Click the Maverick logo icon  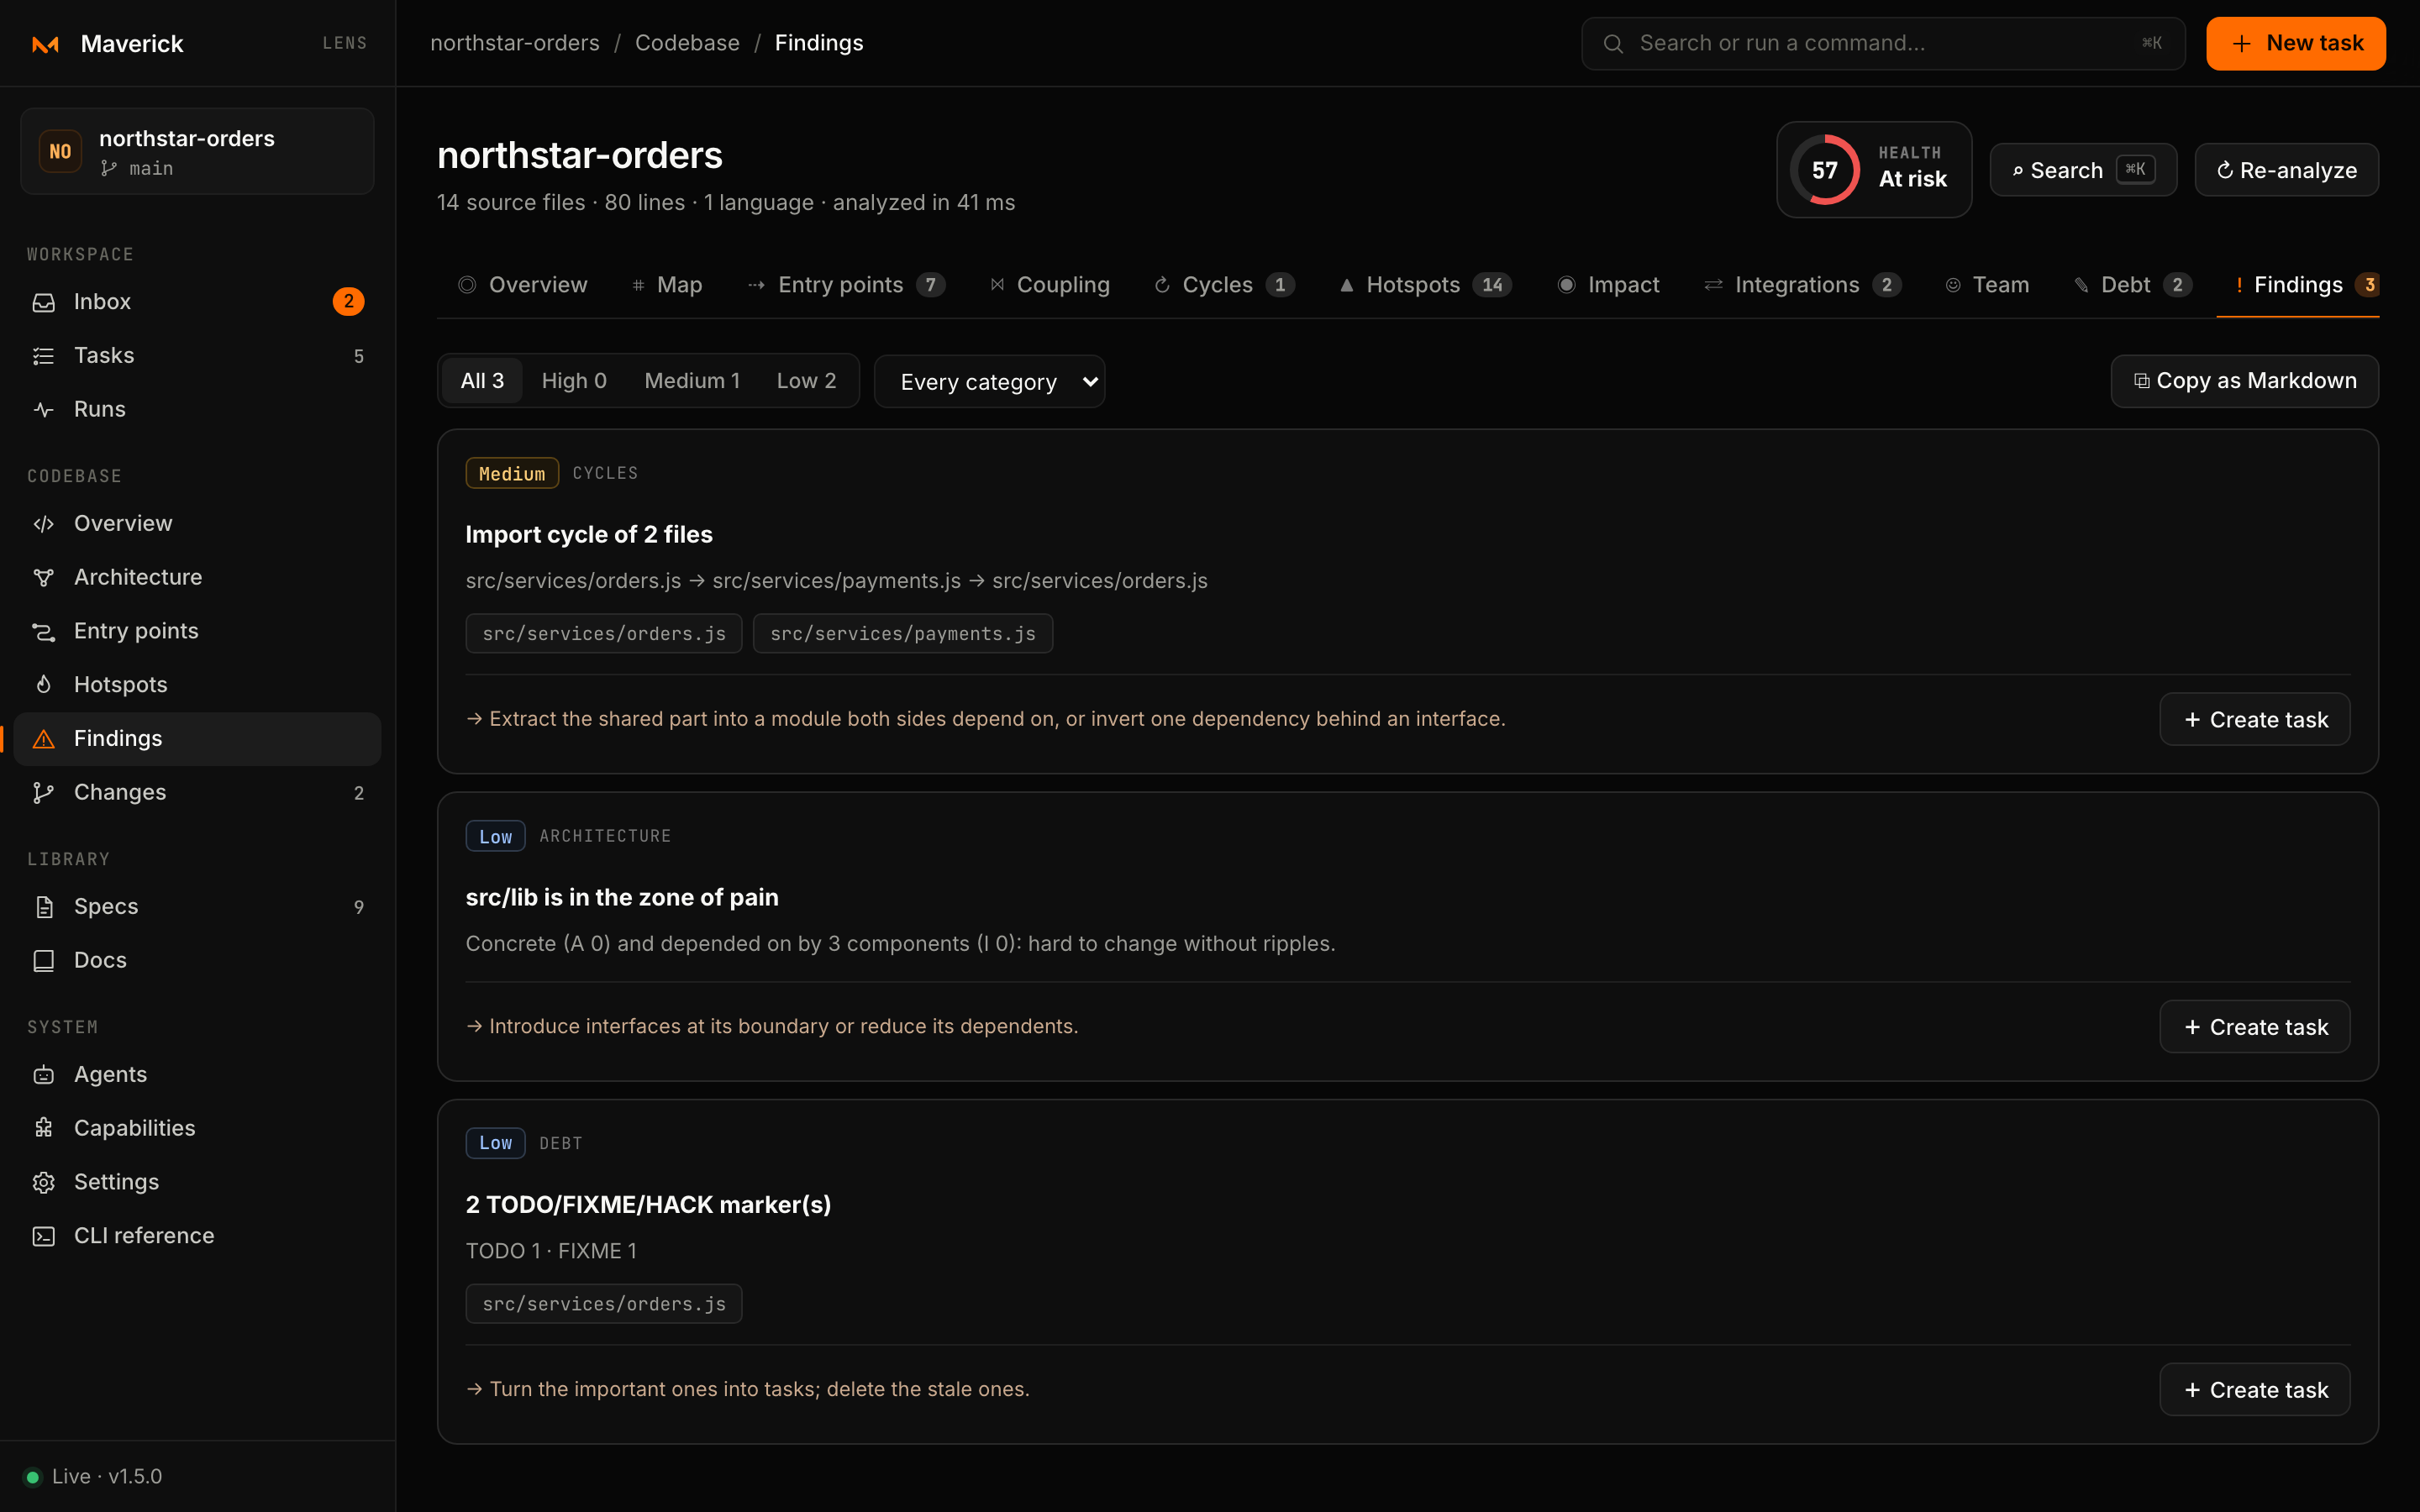pyautogui.click(x=46, y=44)
